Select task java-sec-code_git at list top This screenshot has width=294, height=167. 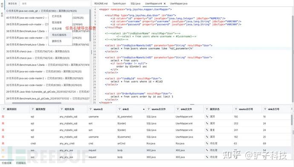47,11
